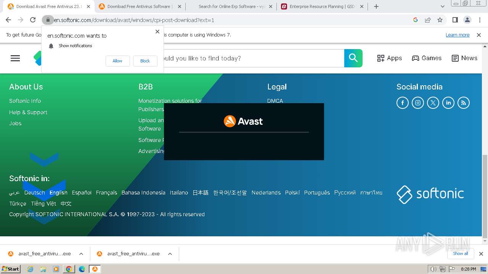Switch to Download Free Antivirus Software tab
The image size is (488, 274).
[140, 6]
